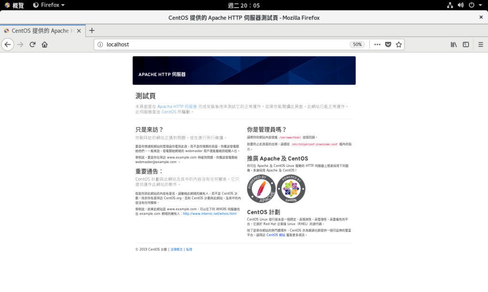This screenshot has width=488, height=292.
Task: Click the 測試頁 heading
Action: tap(145, 96)
